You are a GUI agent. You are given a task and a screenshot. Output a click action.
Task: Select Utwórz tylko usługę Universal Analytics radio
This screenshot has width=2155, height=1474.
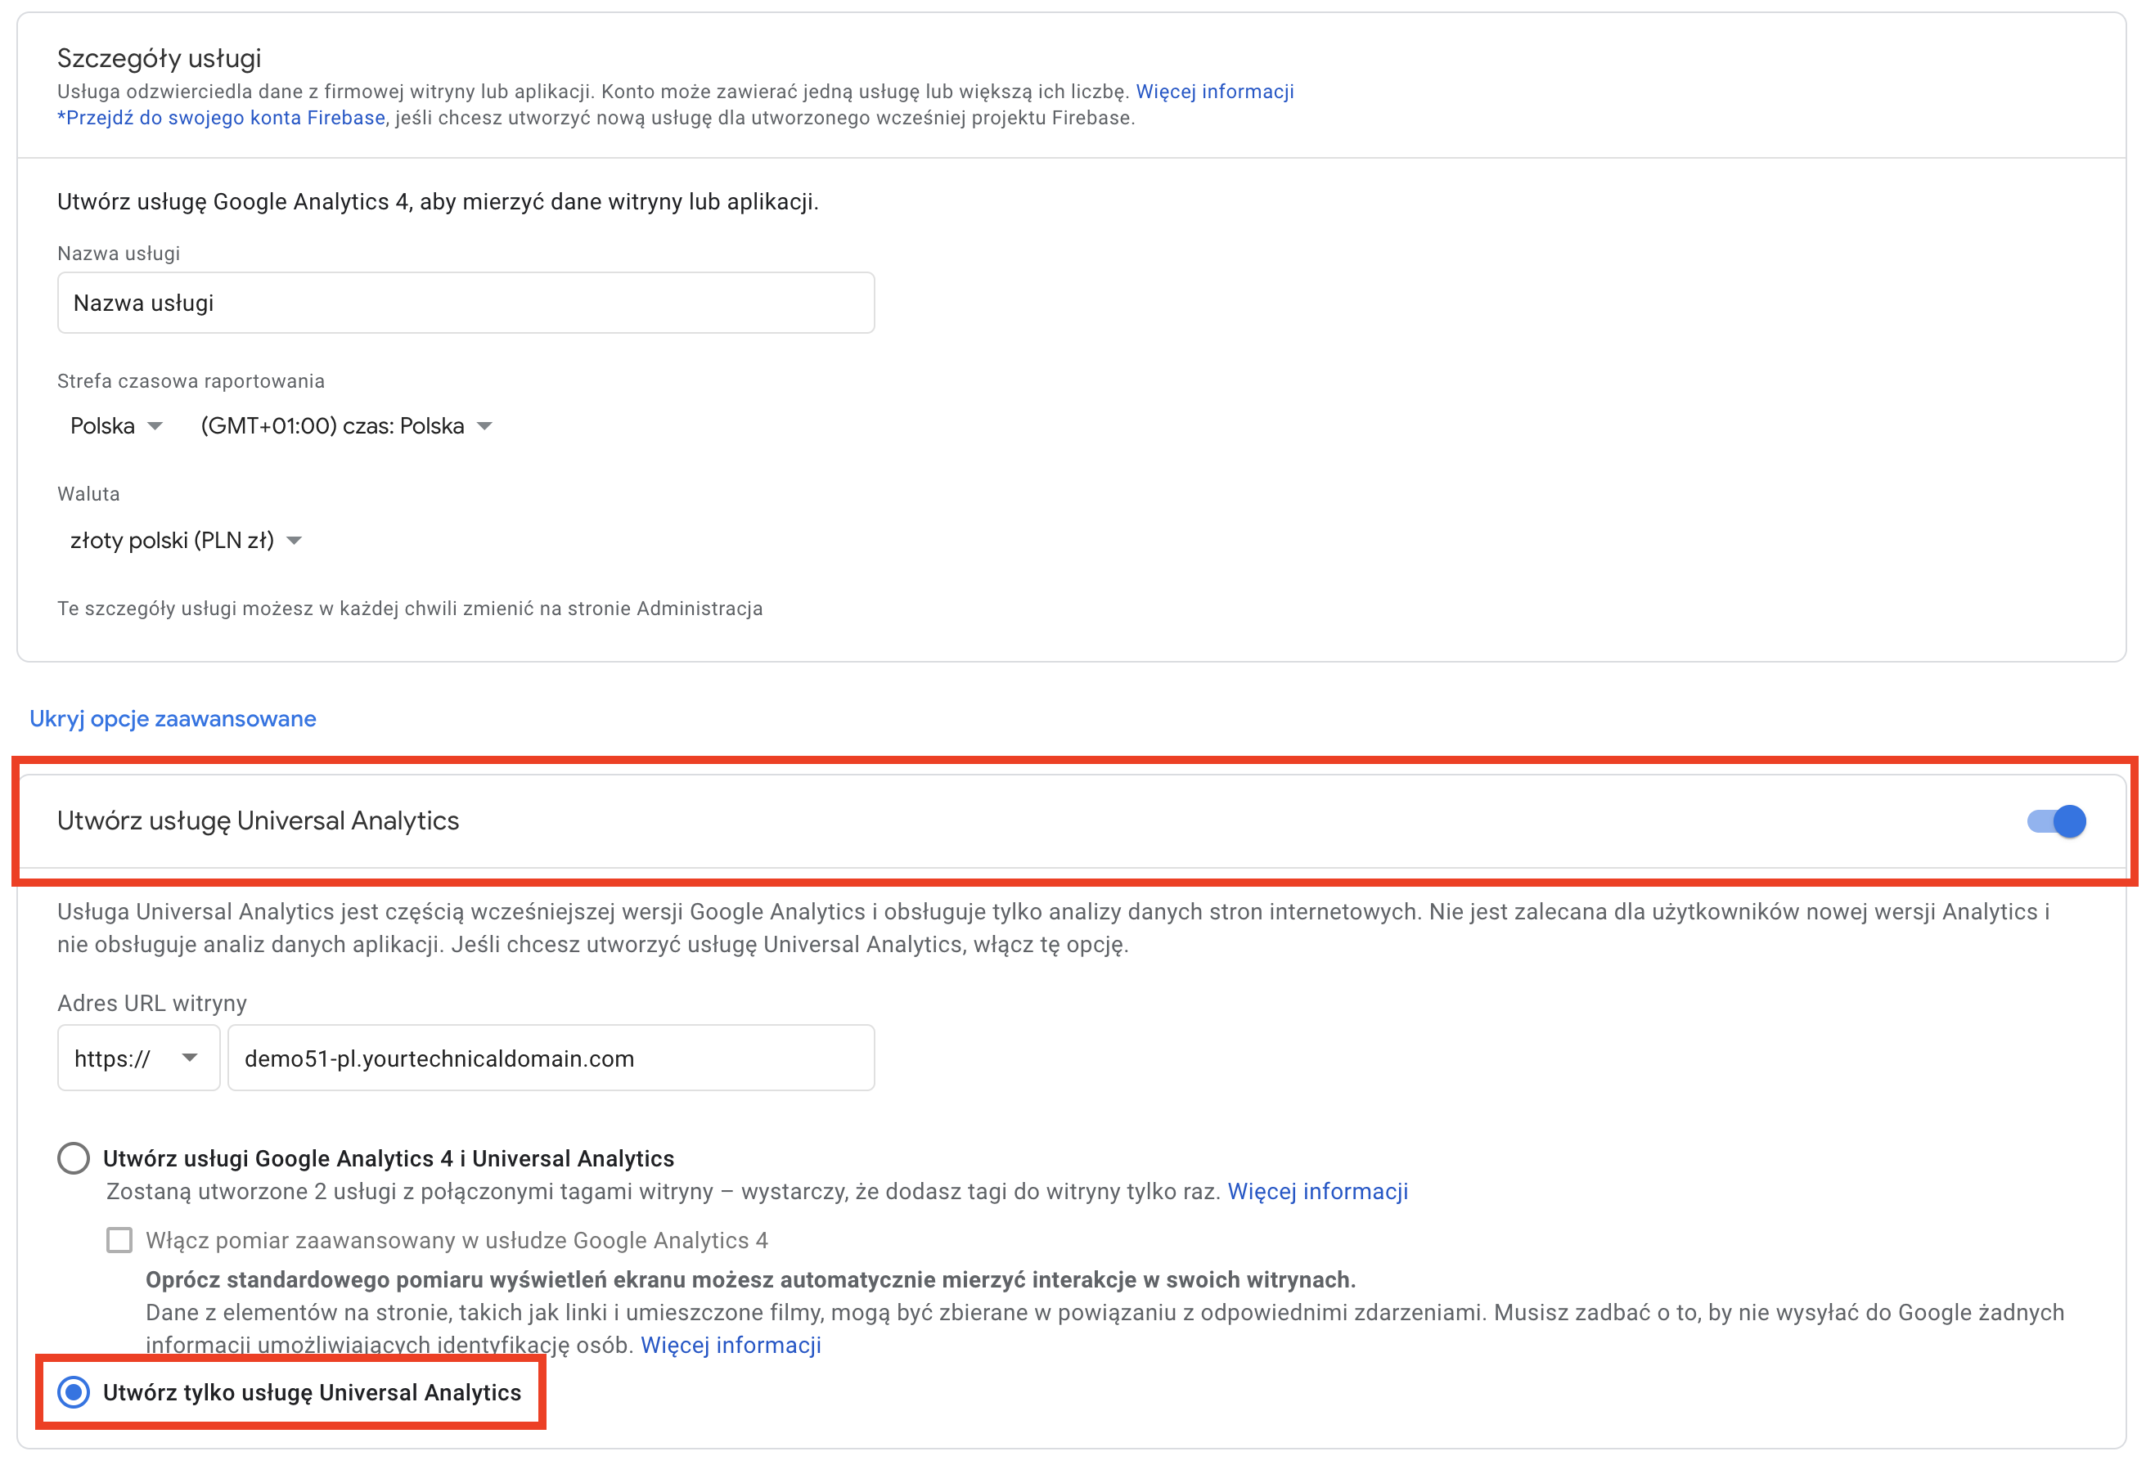[x=74, y=1392]
